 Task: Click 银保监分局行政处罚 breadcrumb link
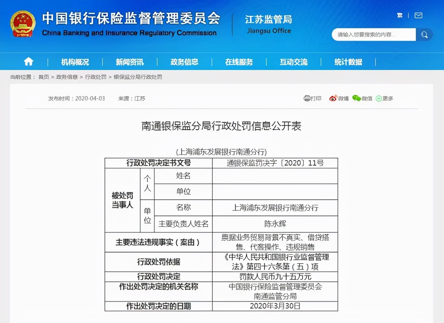pos(138,77)
